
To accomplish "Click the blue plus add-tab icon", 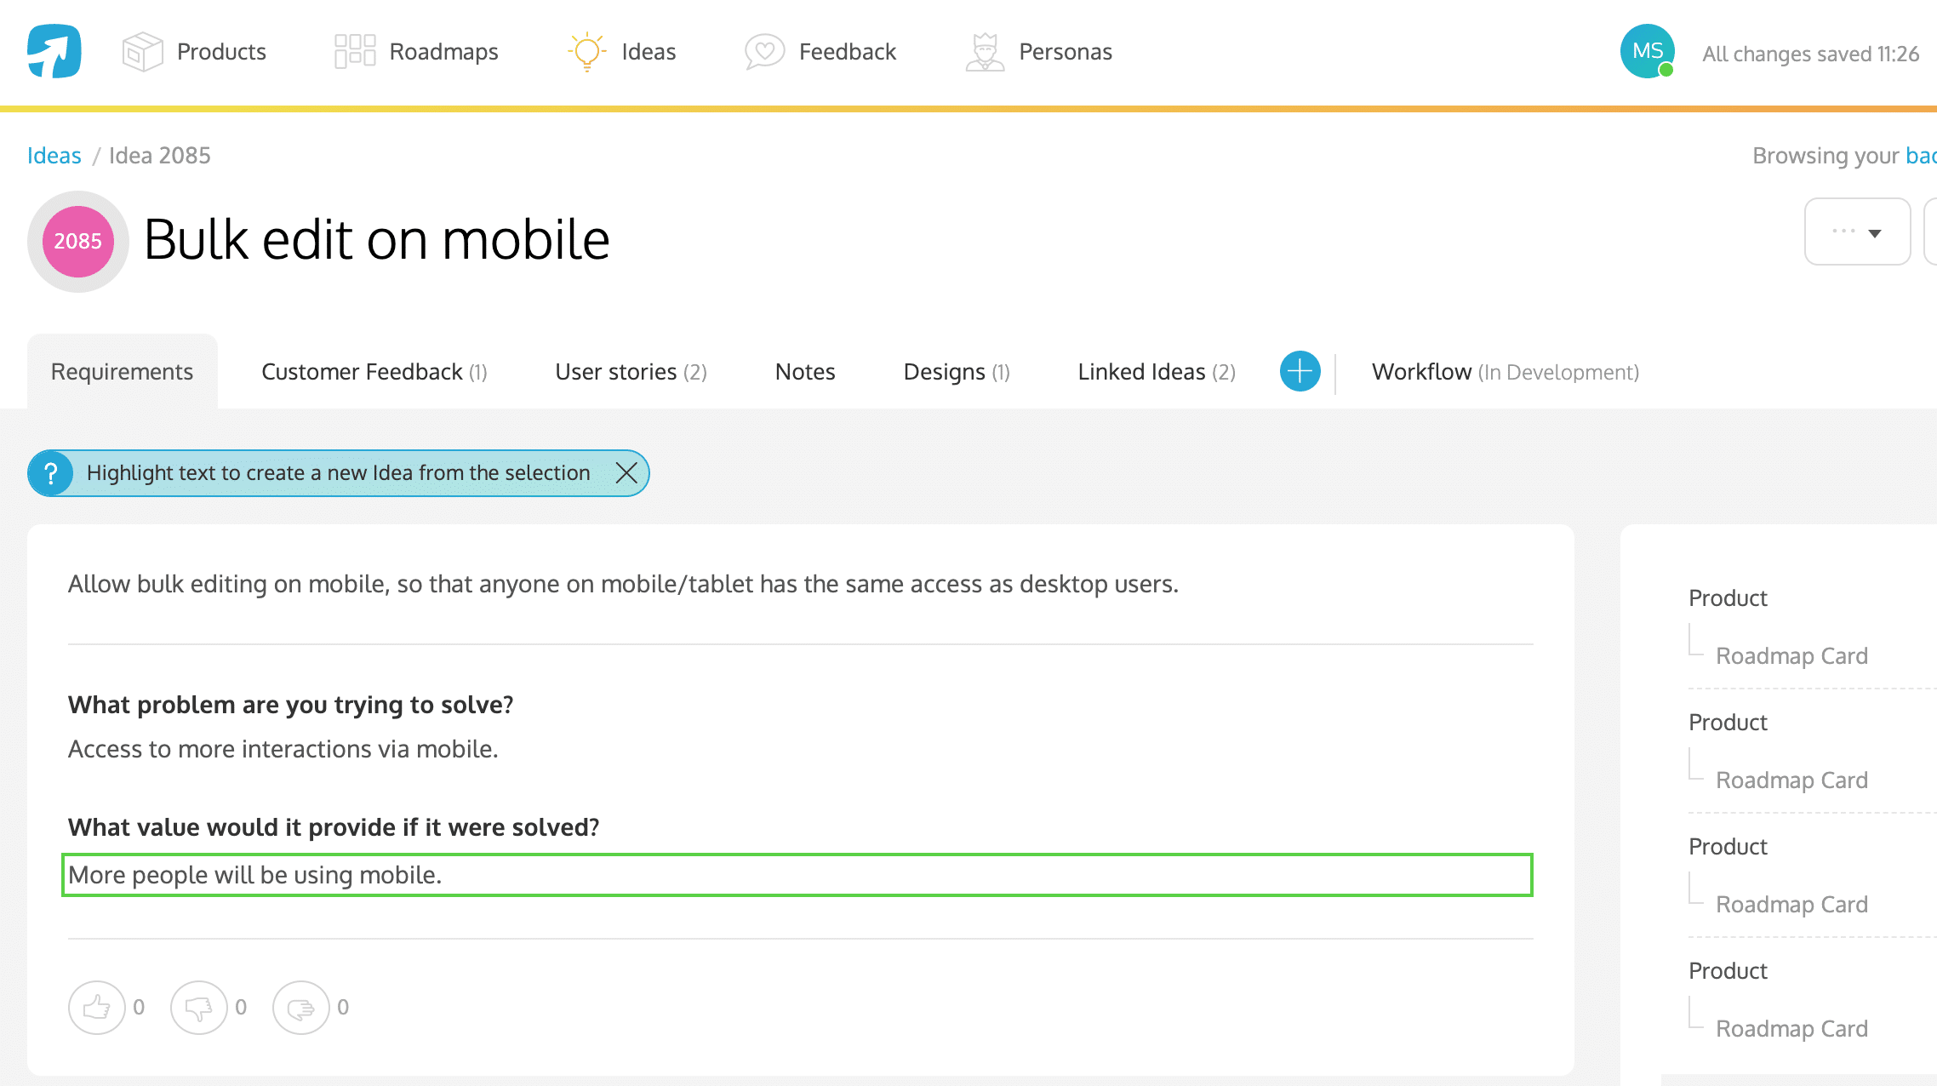I will click(x=1300, y=371).
